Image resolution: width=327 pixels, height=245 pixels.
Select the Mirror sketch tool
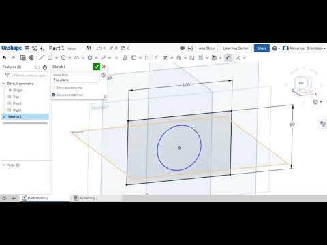click(192, 58)
